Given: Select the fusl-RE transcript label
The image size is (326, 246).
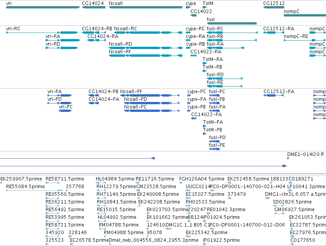Looking at the screenshot, I should (215, 82).
